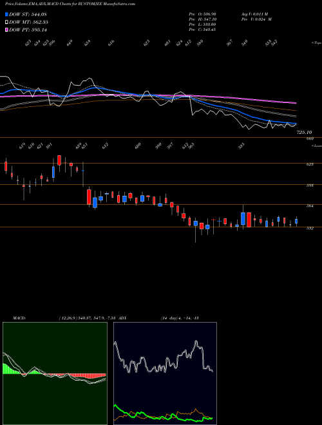
Task: Click the large red candle next to the tall blue candle
Action: [x=249, y=220]
